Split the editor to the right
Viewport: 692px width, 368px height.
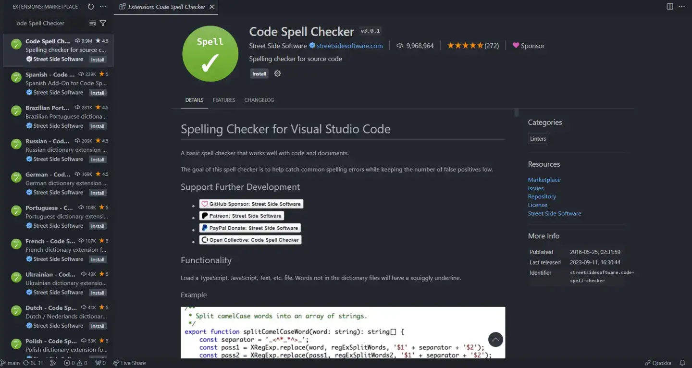click(670, 7)
